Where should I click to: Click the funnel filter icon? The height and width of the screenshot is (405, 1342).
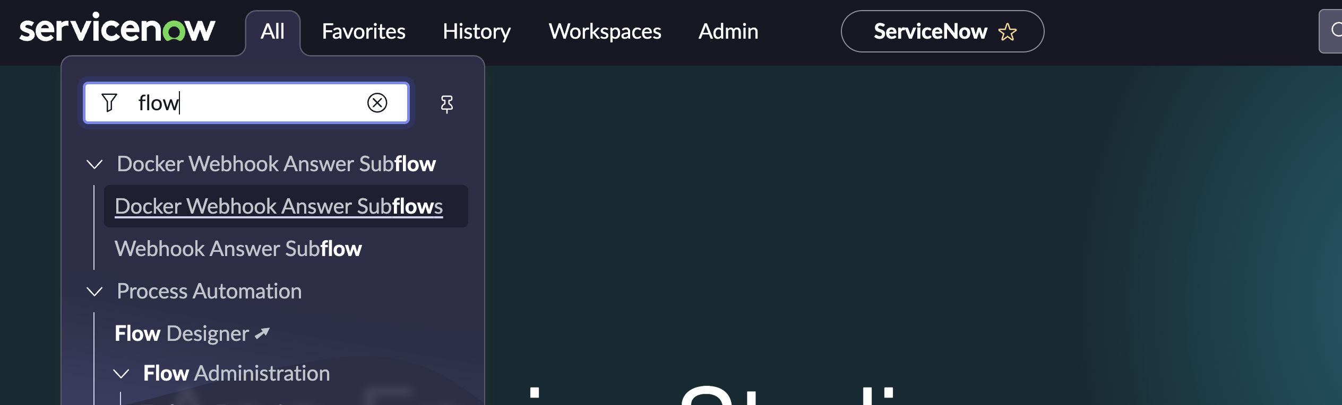point(109,103)
